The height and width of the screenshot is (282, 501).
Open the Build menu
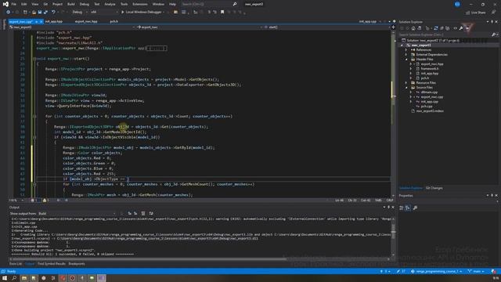71,4
